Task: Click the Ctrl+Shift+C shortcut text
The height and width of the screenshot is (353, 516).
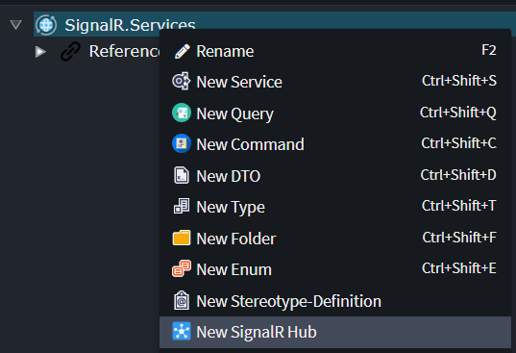Action: [458, 143]
